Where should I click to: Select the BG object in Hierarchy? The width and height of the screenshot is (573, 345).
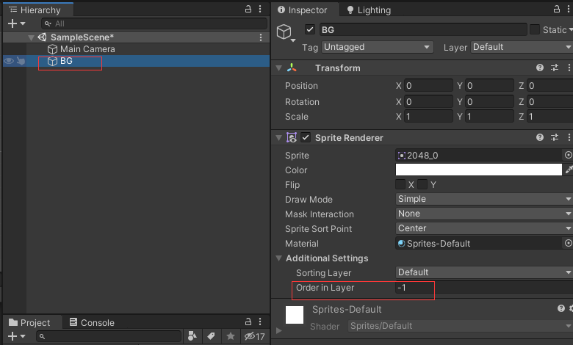point(66,61)
